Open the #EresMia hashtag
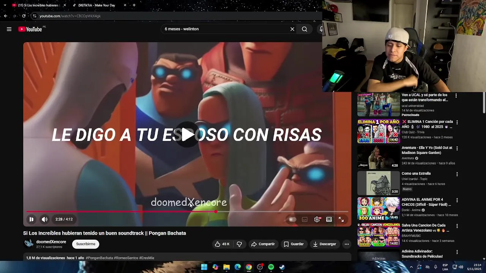 coord(147,258)
